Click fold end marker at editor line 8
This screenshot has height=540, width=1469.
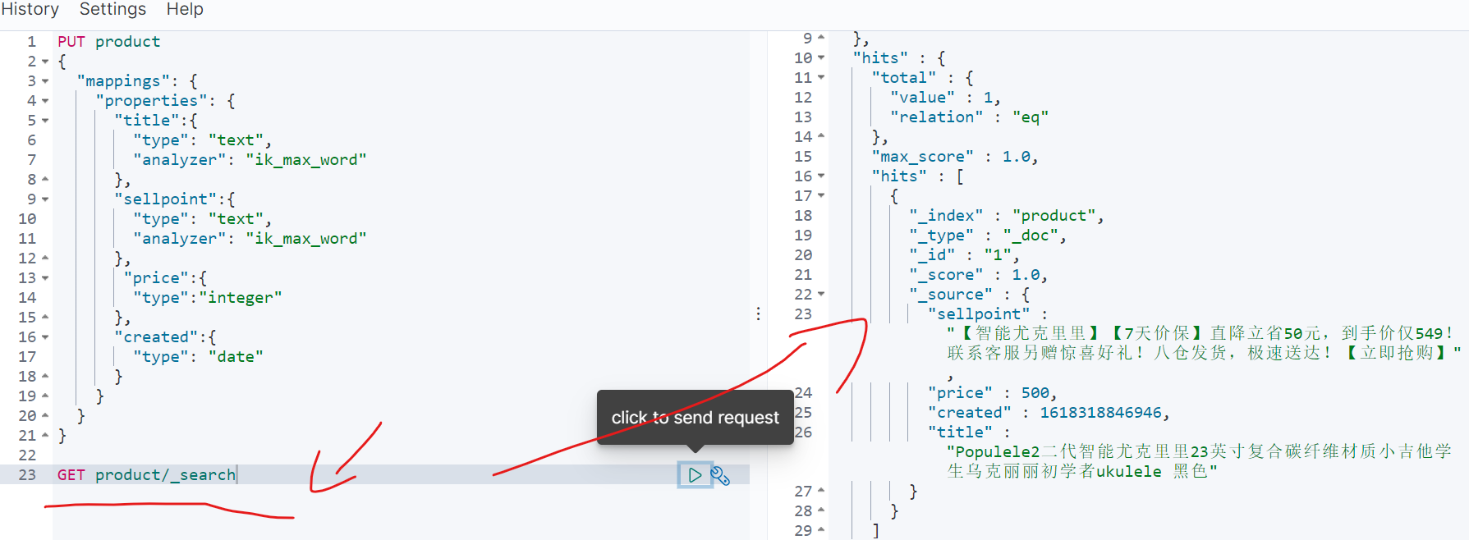[45, 179]
